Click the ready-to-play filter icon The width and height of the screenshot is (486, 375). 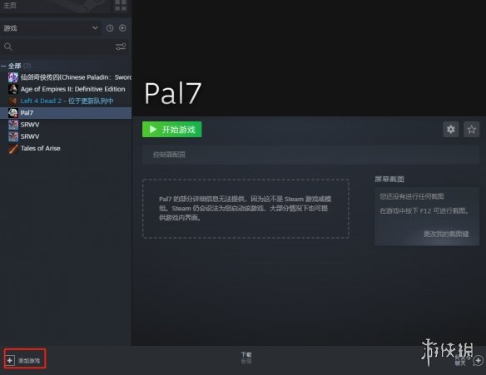click(122, 28)
